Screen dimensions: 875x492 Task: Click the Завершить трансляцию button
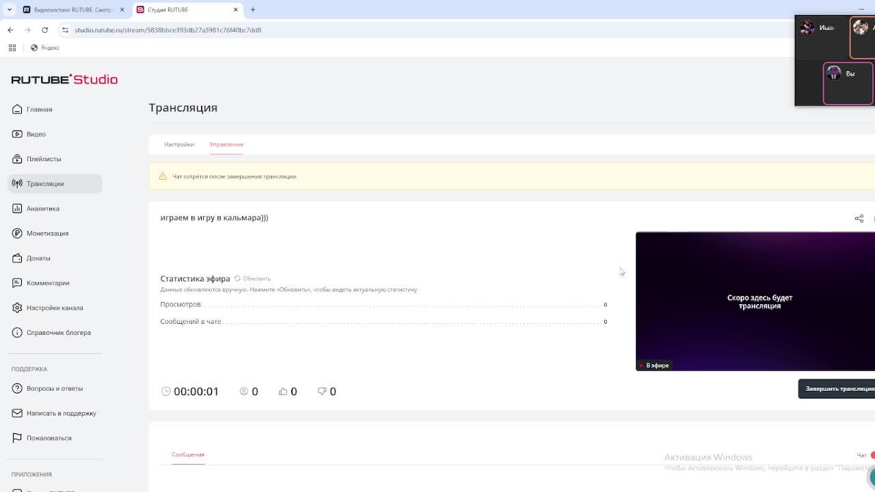point(837,389)
